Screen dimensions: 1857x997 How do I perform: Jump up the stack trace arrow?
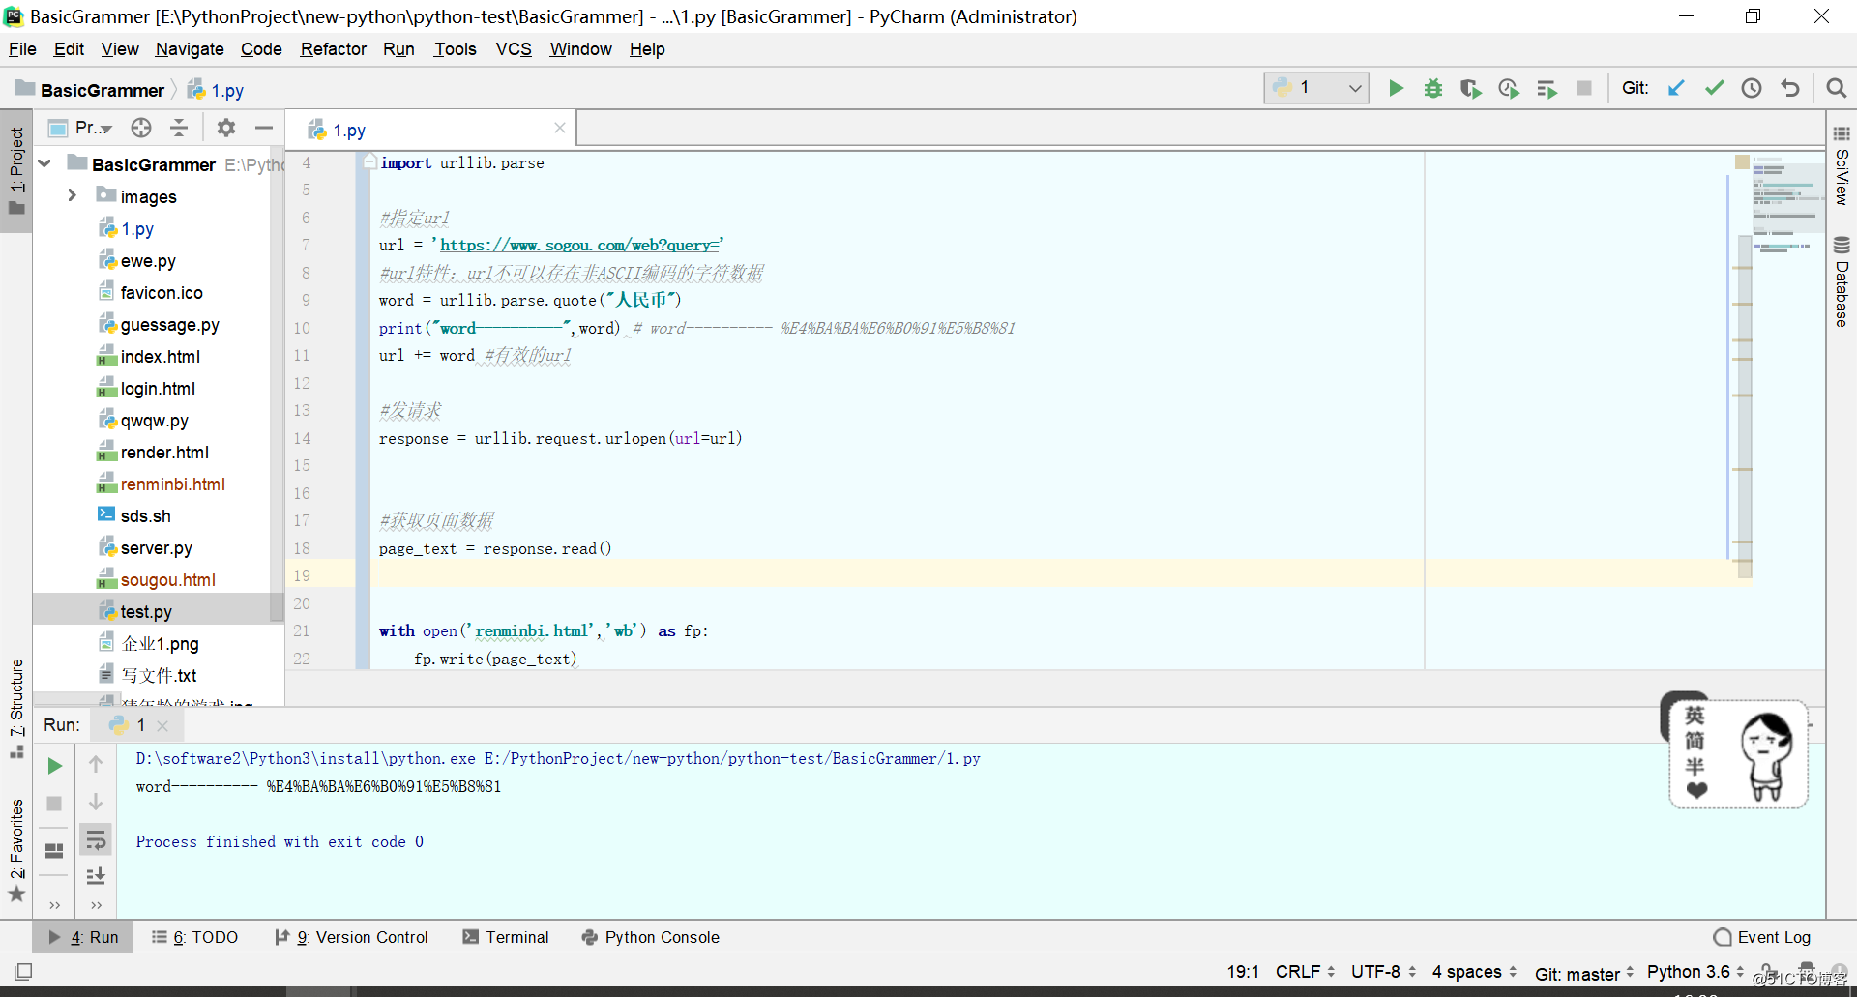(x=96, y=764)
